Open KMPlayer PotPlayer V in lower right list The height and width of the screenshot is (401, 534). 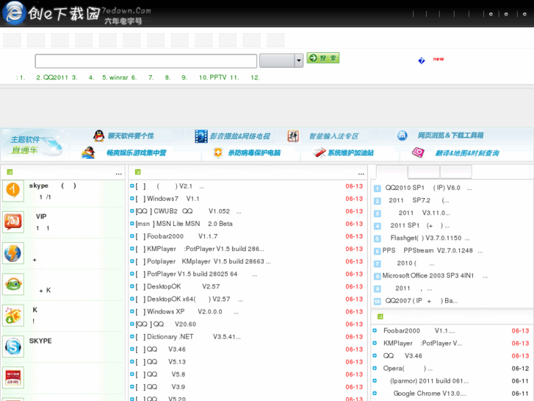tap(422, 344)
